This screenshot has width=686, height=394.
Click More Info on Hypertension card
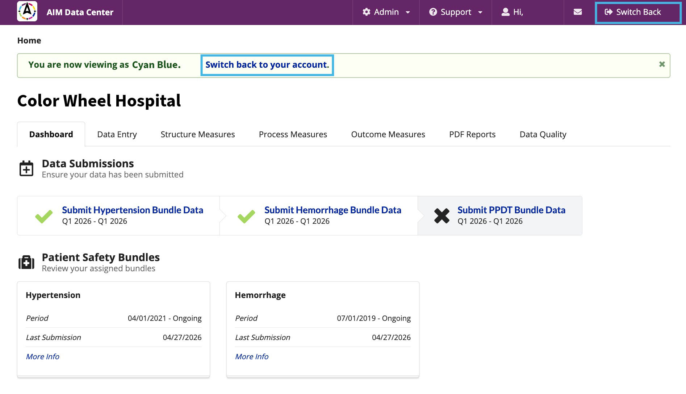coord(43,357)
